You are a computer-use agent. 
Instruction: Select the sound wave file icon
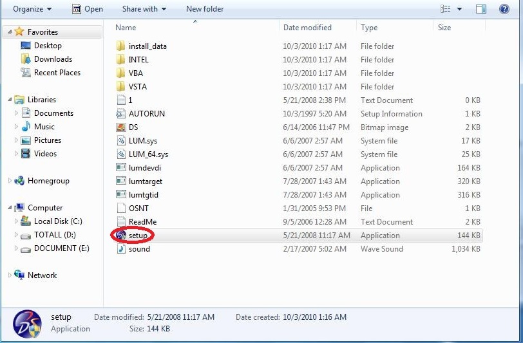click(x=120, y=248)
